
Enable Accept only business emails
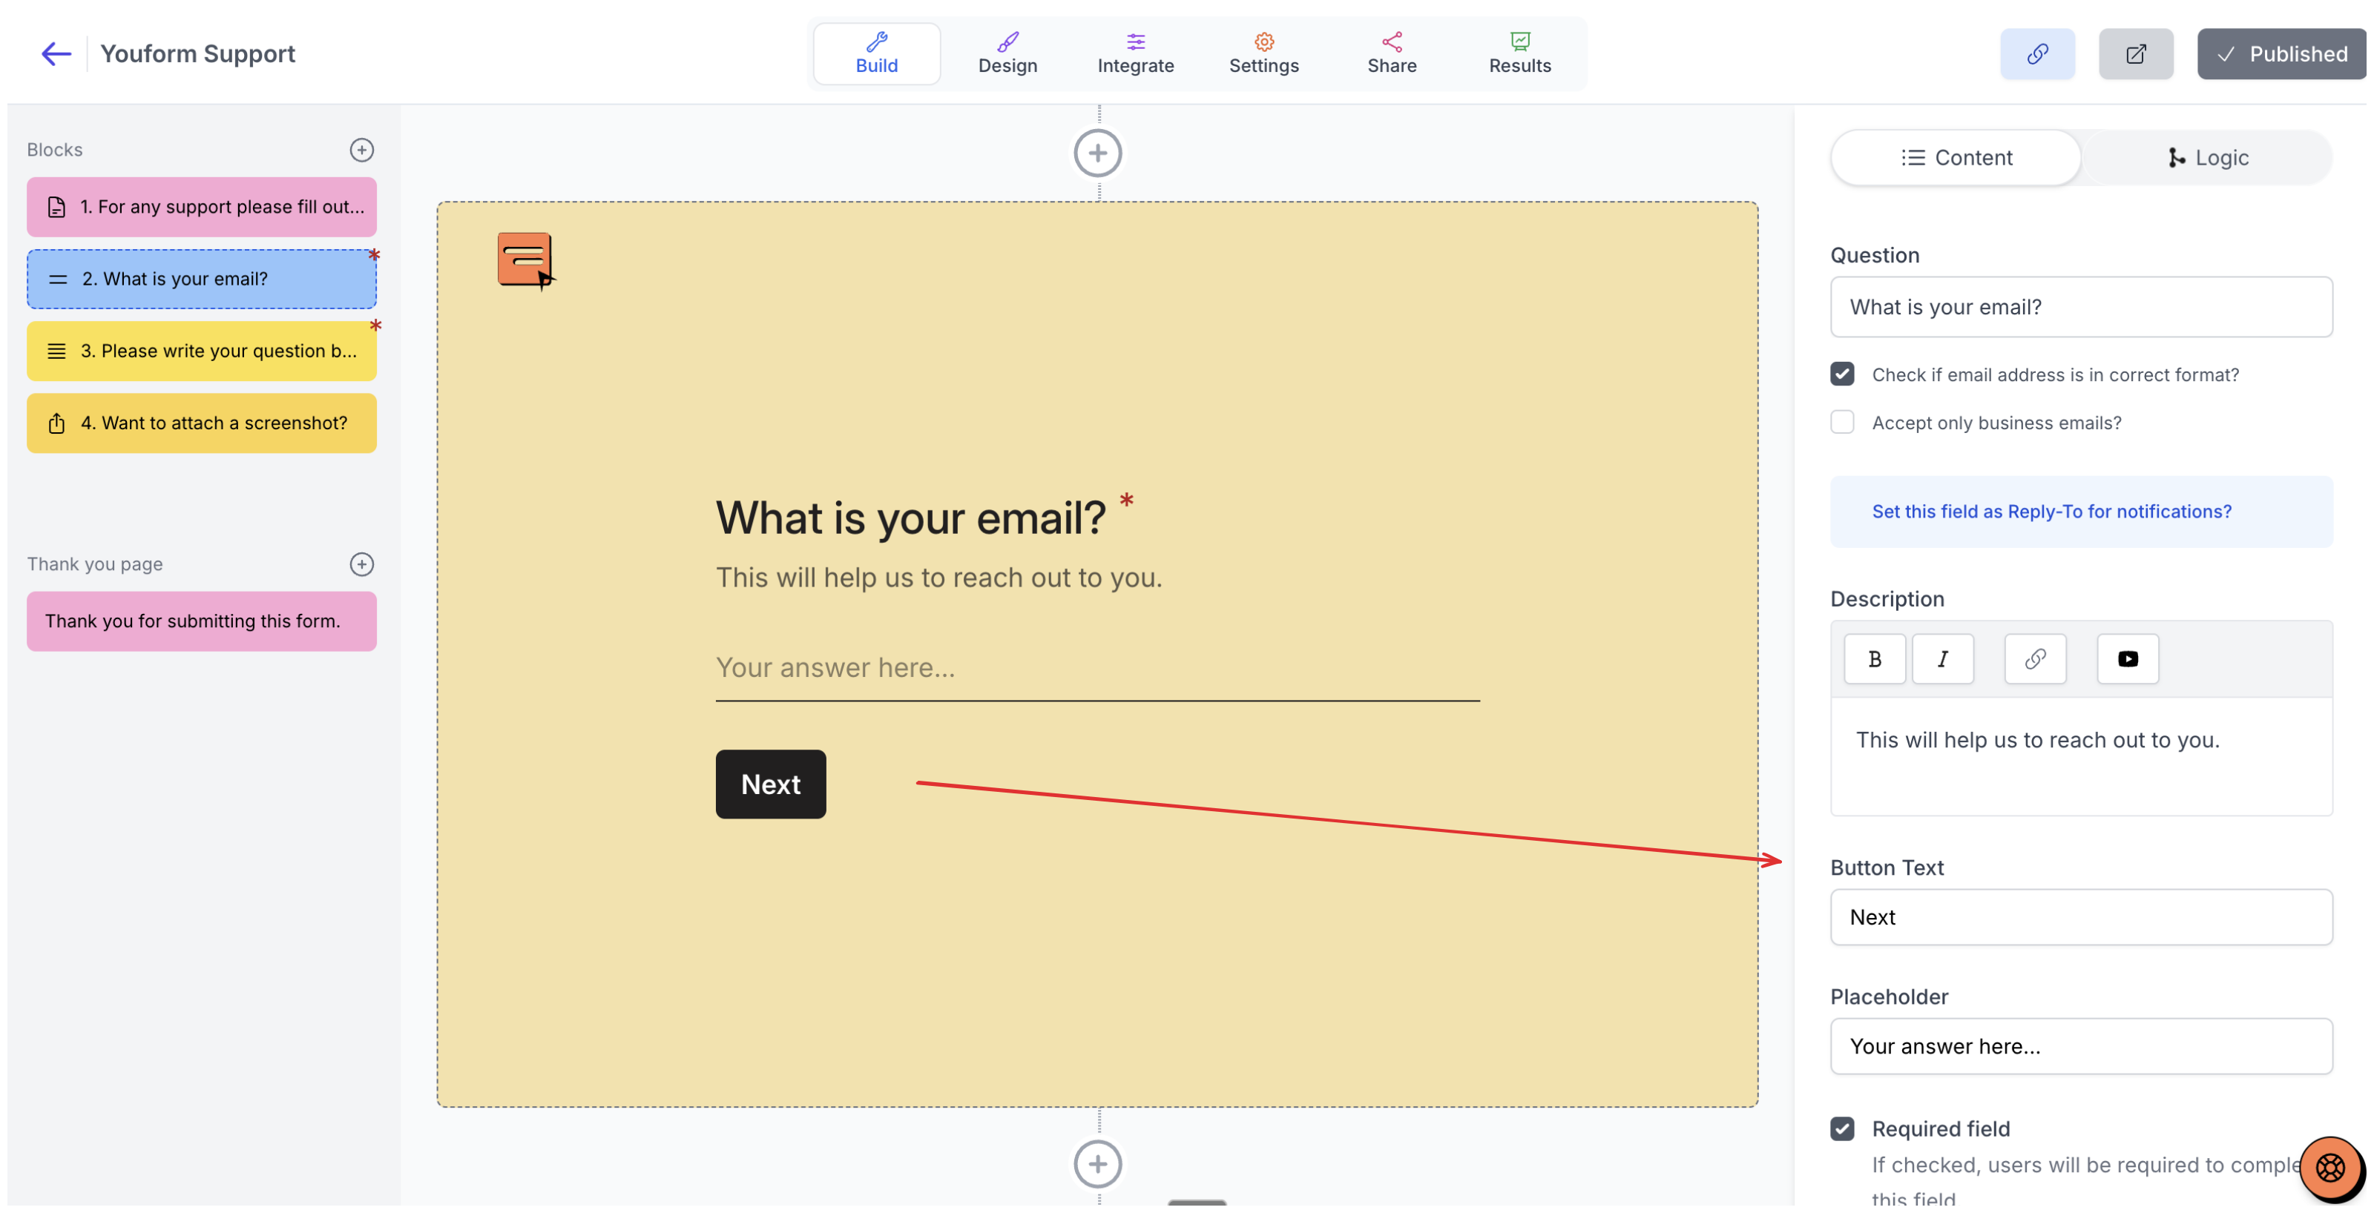coord(1841,422)
